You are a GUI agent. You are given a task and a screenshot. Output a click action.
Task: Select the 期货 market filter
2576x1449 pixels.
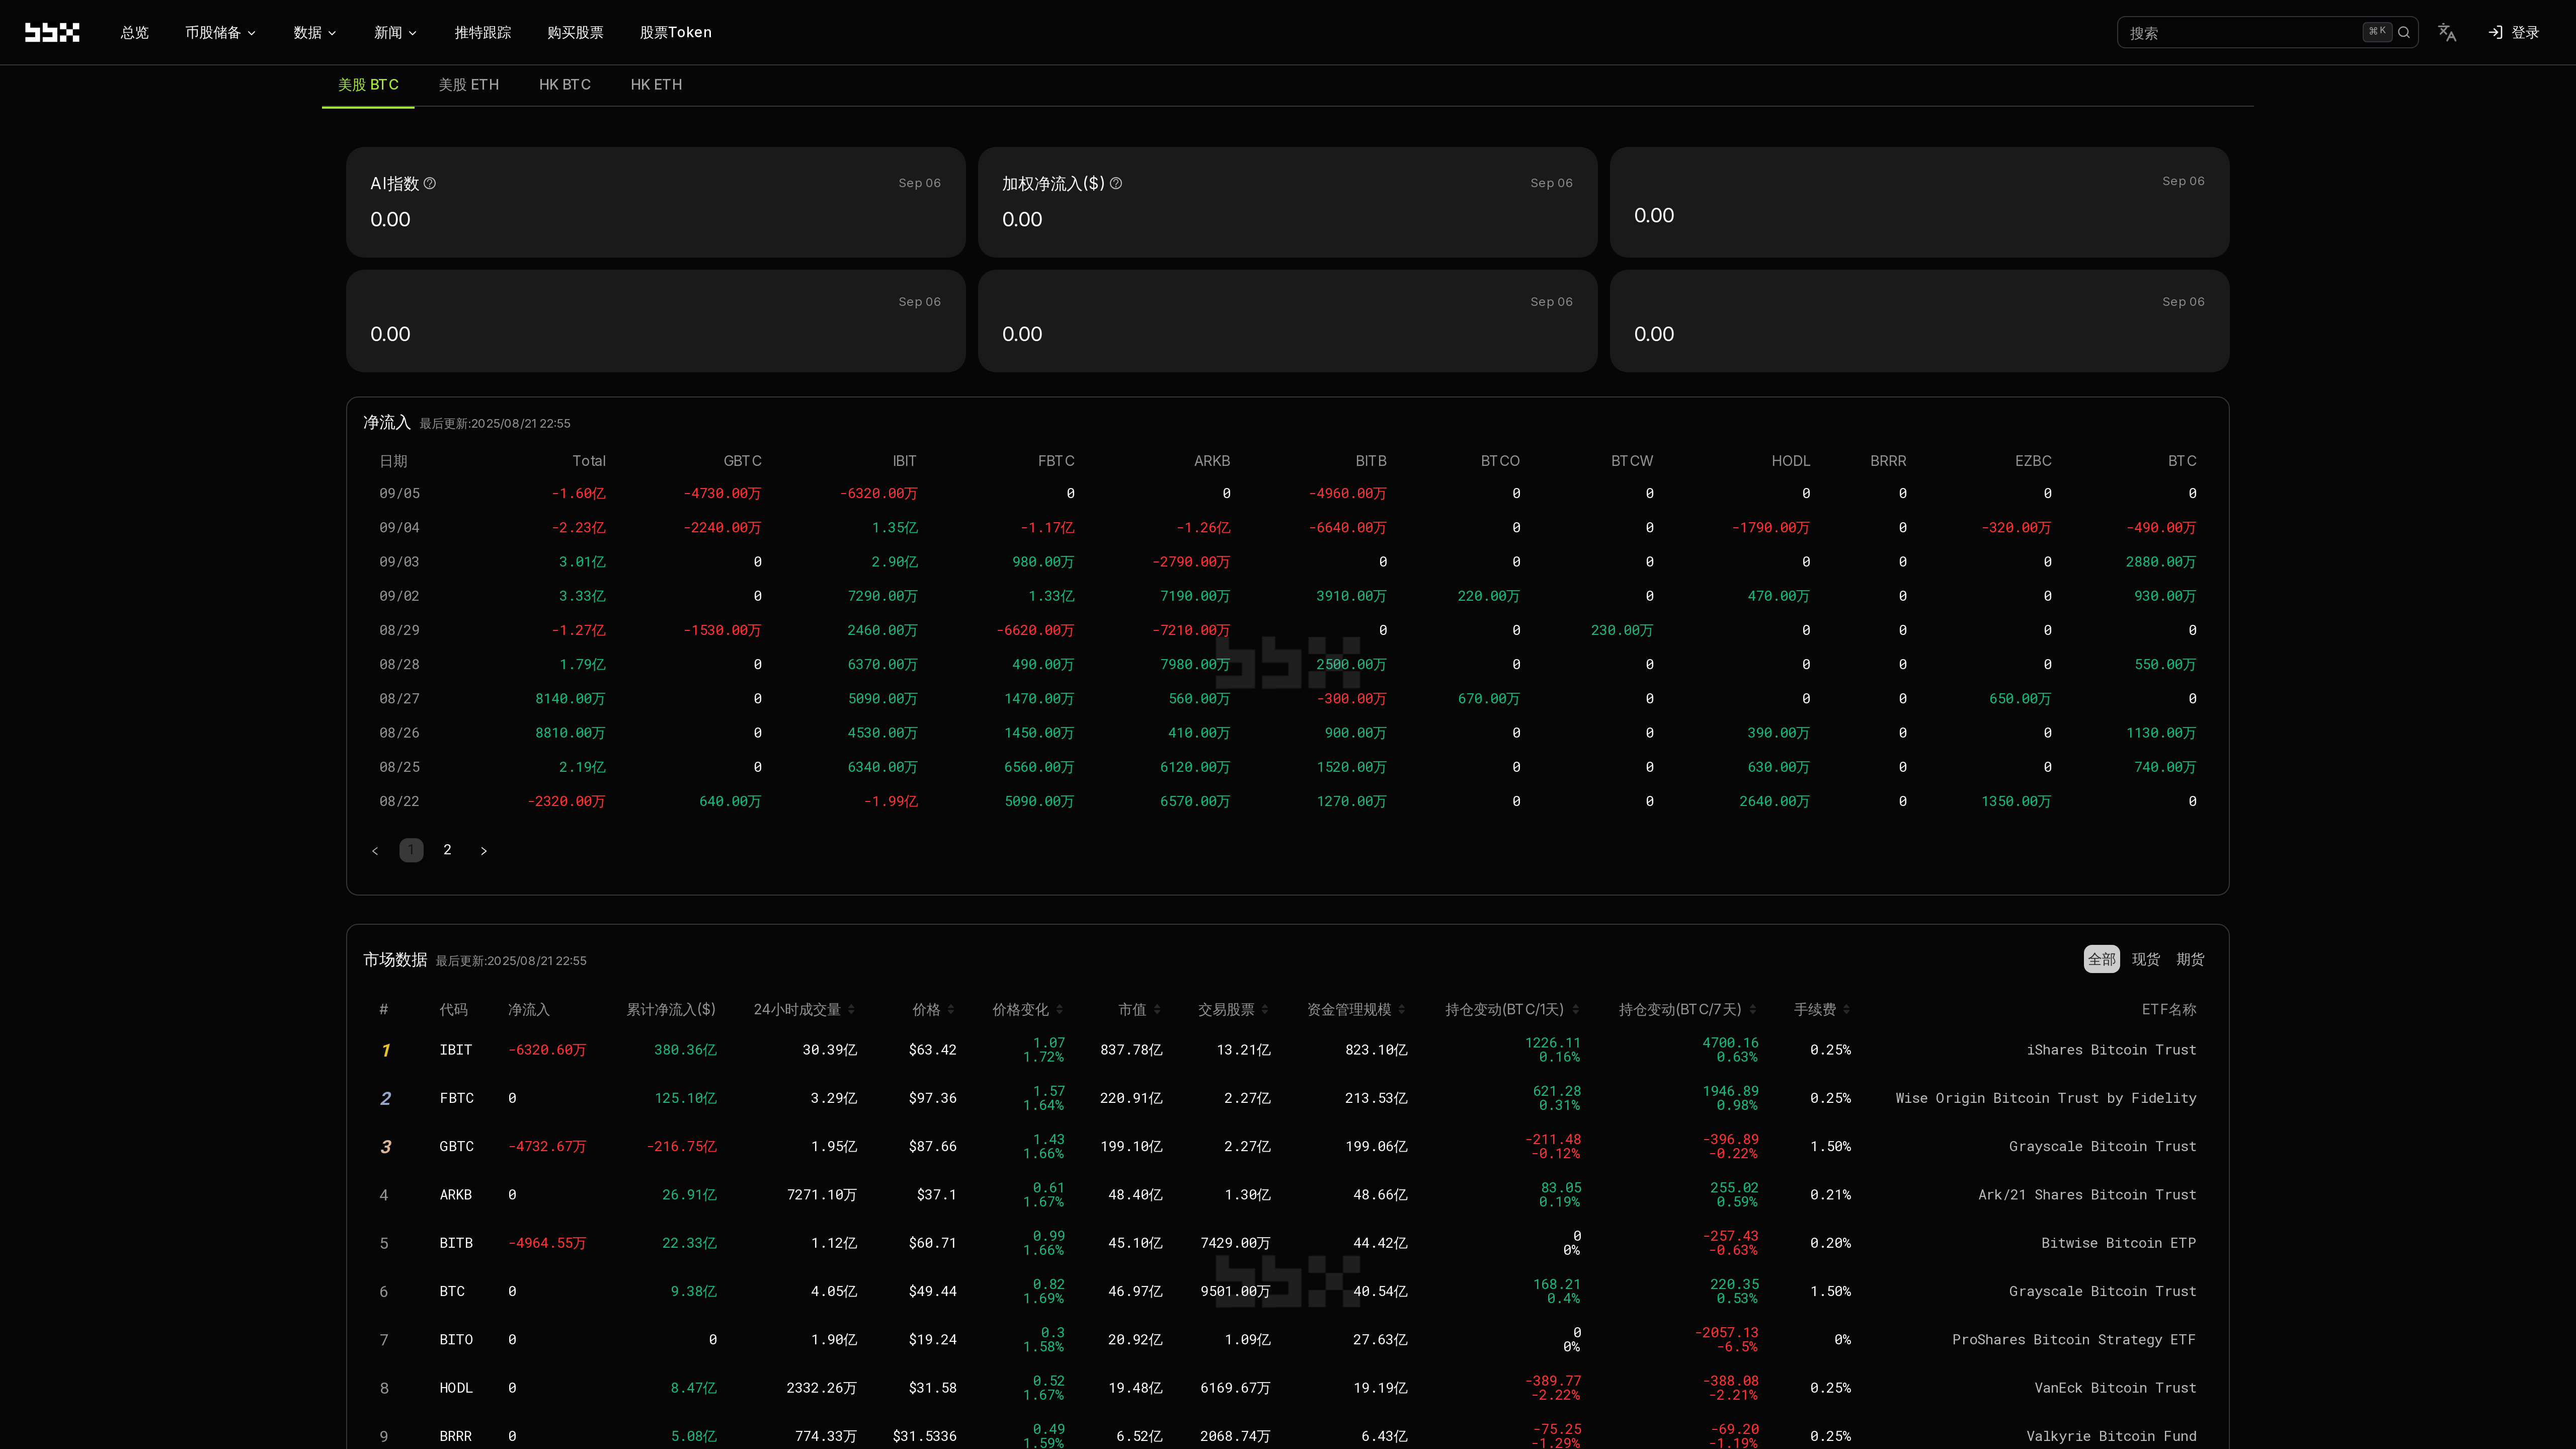pos(2190,959)
